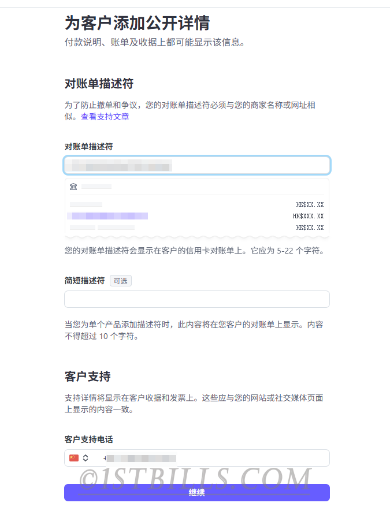Click the first HK$XX.XX preview amount
Screen dimensions: 390x514
(x=310, y=204)
